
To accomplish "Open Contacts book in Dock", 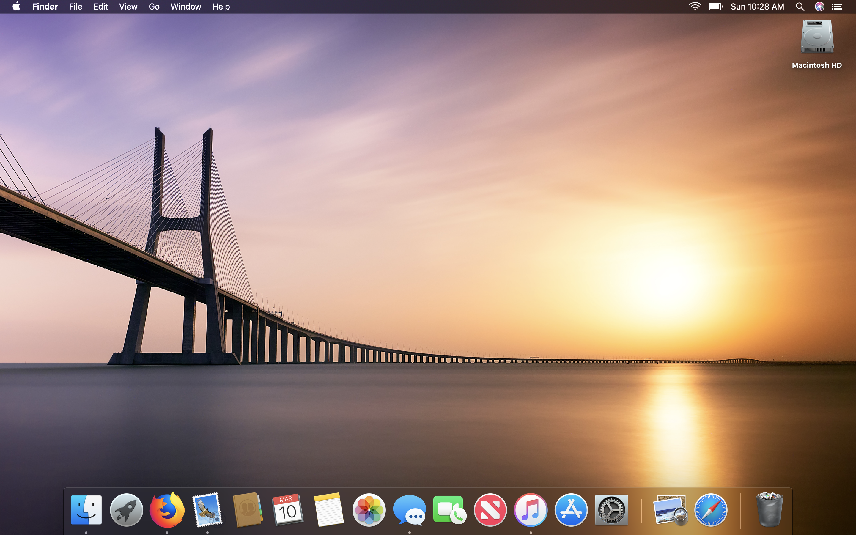I will (248, 510).
